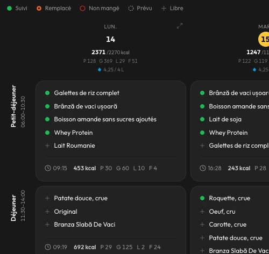Click Monday's Whey Protein item text

pos(73,133)
